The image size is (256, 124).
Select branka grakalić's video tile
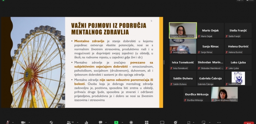[183, 46]
